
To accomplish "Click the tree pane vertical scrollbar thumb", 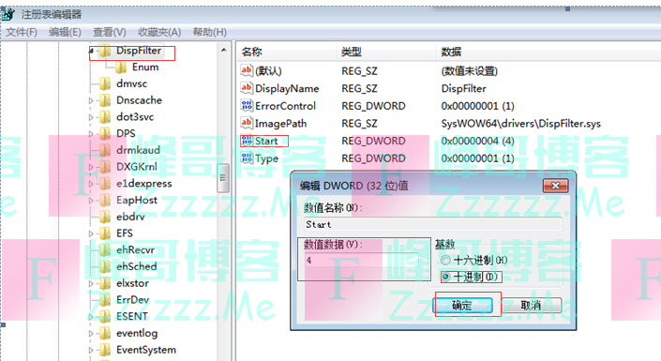I will (223, 178).
